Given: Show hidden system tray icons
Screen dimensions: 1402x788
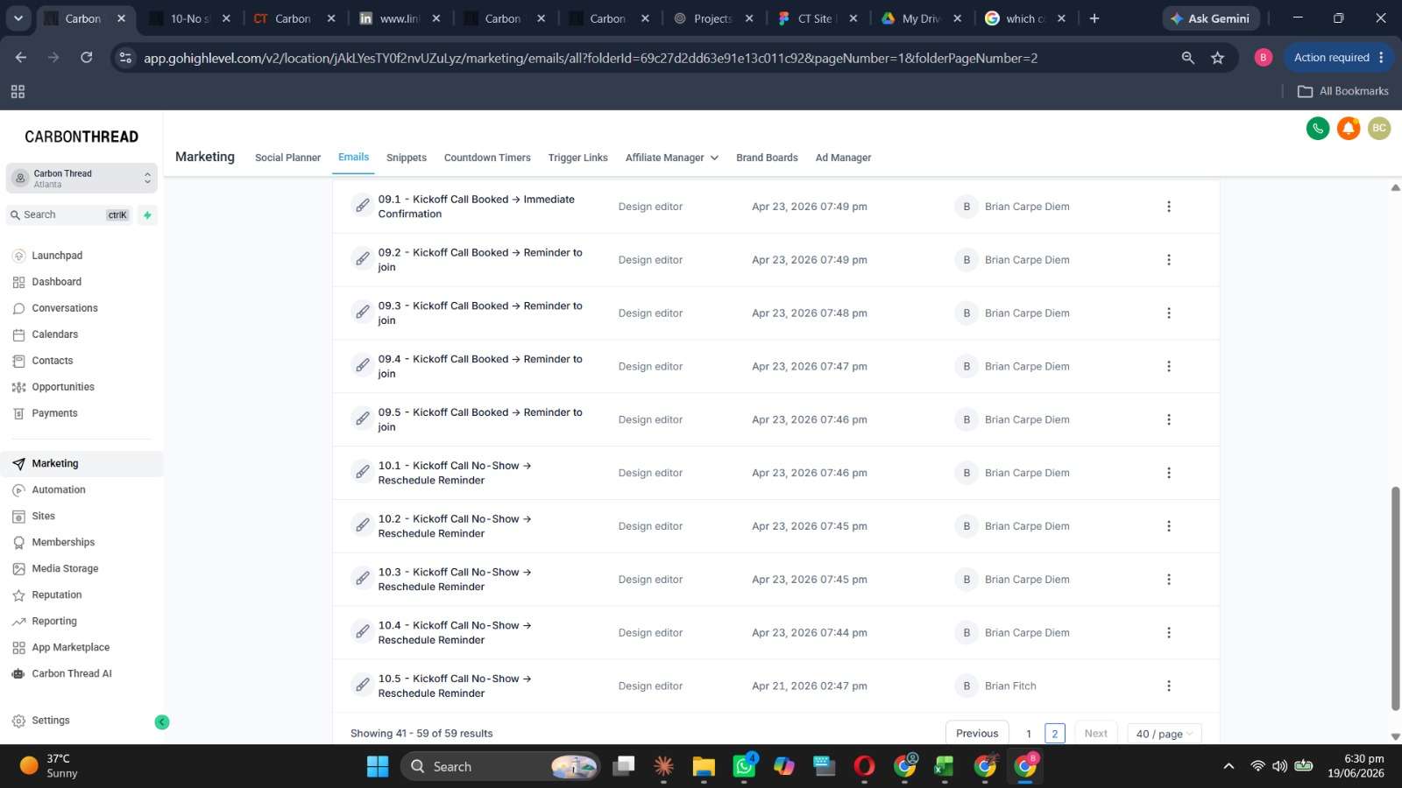Looking at the screenshot, I should [1229, 766].
